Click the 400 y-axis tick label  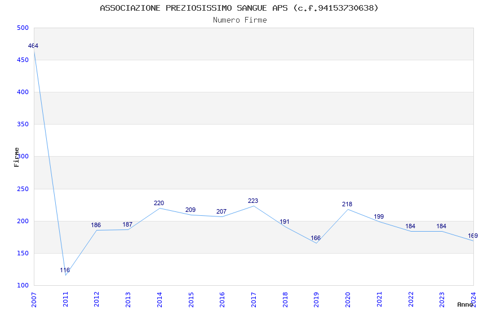pos(23,92)
